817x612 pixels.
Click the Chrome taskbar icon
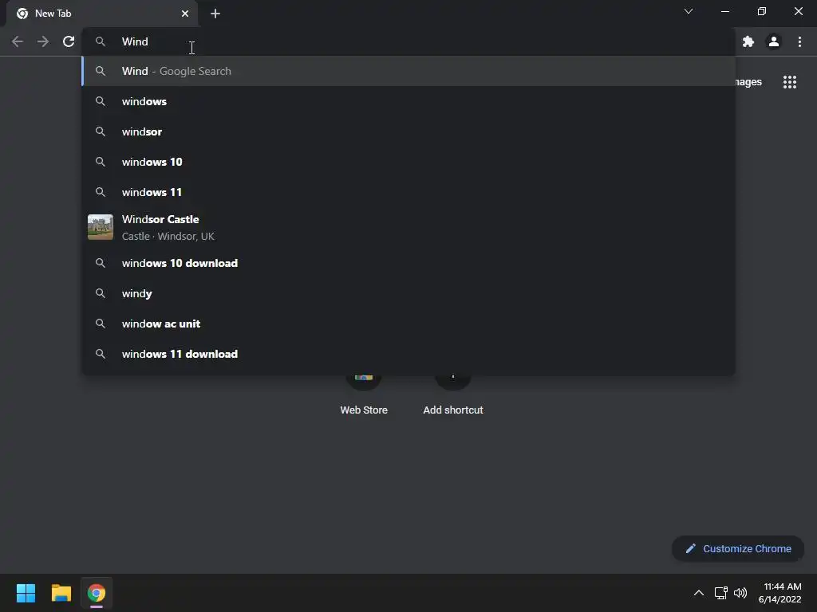click(97, 593)
